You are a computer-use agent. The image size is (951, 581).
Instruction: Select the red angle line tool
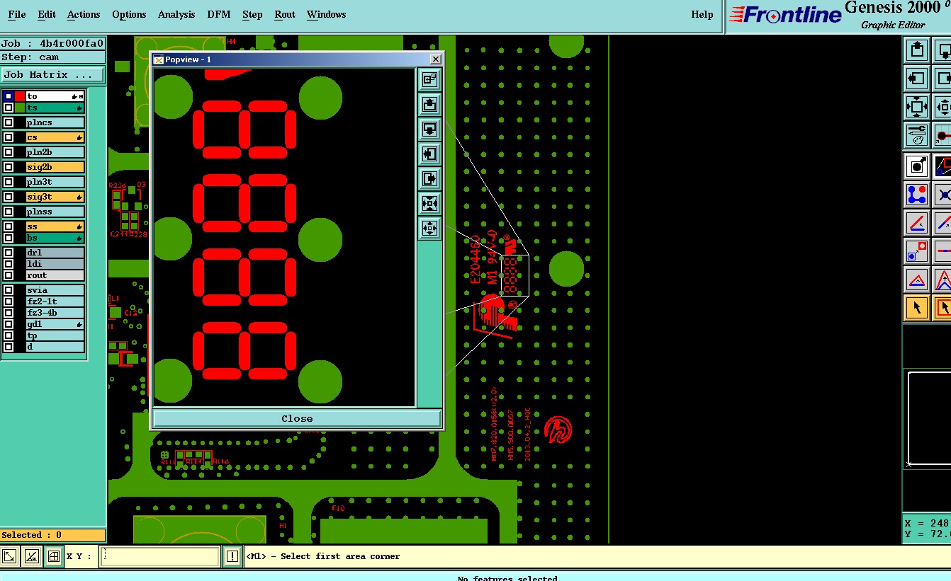[x=917, y=223]
